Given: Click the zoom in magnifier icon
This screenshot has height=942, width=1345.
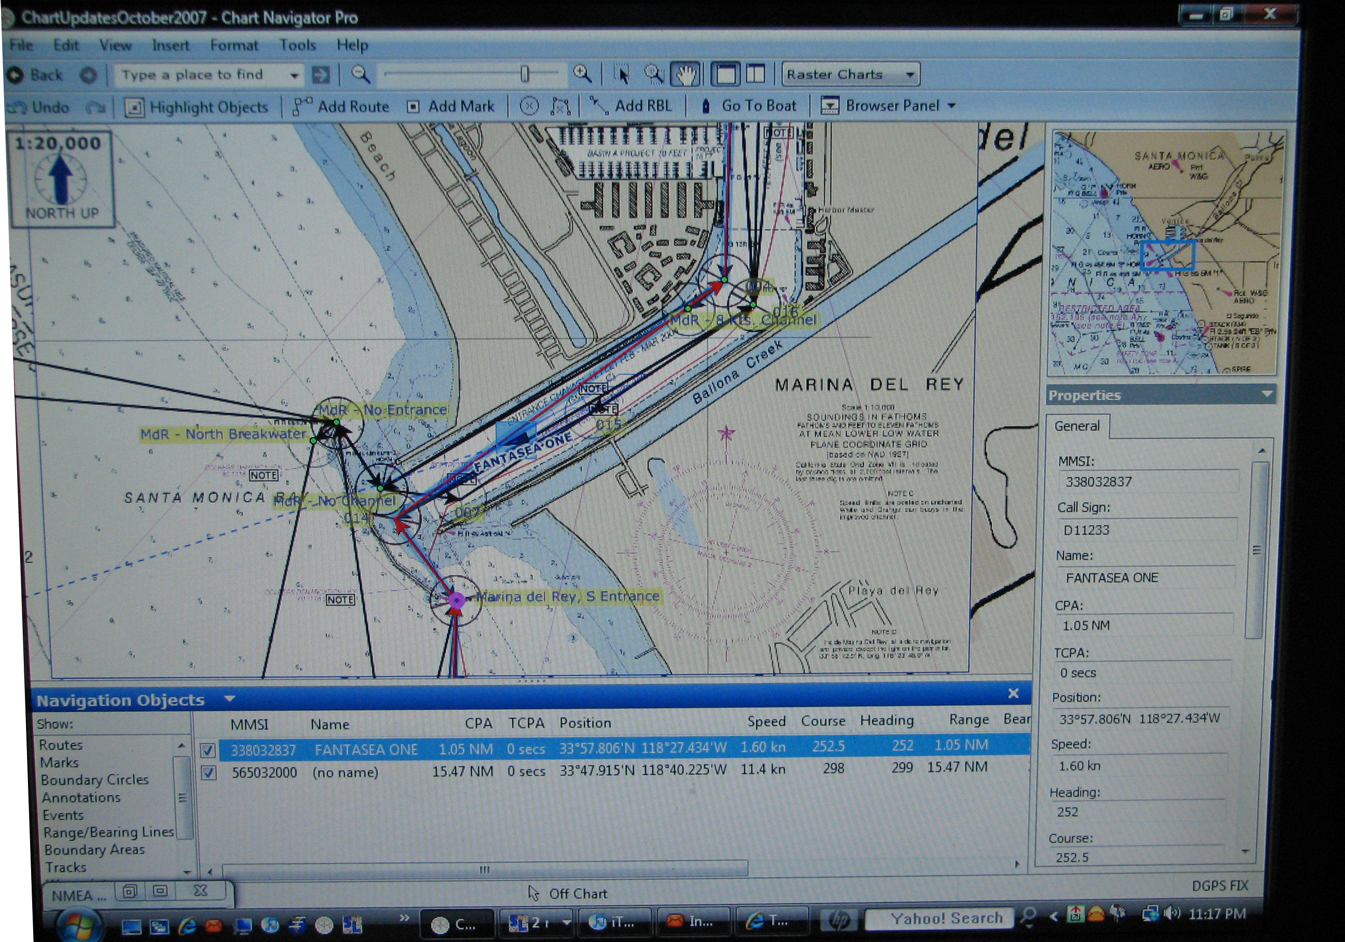Looking at the screenshot, I should 582,73.
